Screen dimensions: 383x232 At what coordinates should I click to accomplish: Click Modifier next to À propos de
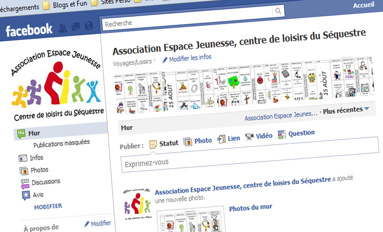[101, 223]
